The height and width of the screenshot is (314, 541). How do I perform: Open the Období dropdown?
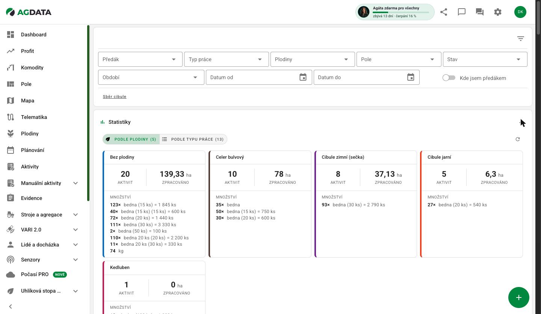(x=151, y=77)
